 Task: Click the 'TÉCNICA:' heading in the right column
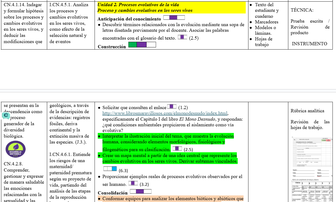(x=302, y=10)
